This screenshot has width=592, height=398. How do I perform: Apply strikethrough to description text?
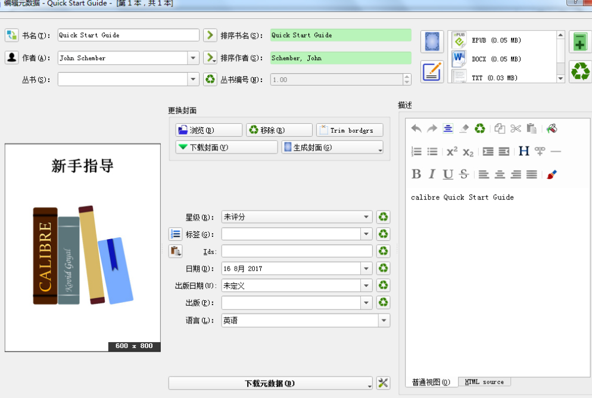[463, 174]
